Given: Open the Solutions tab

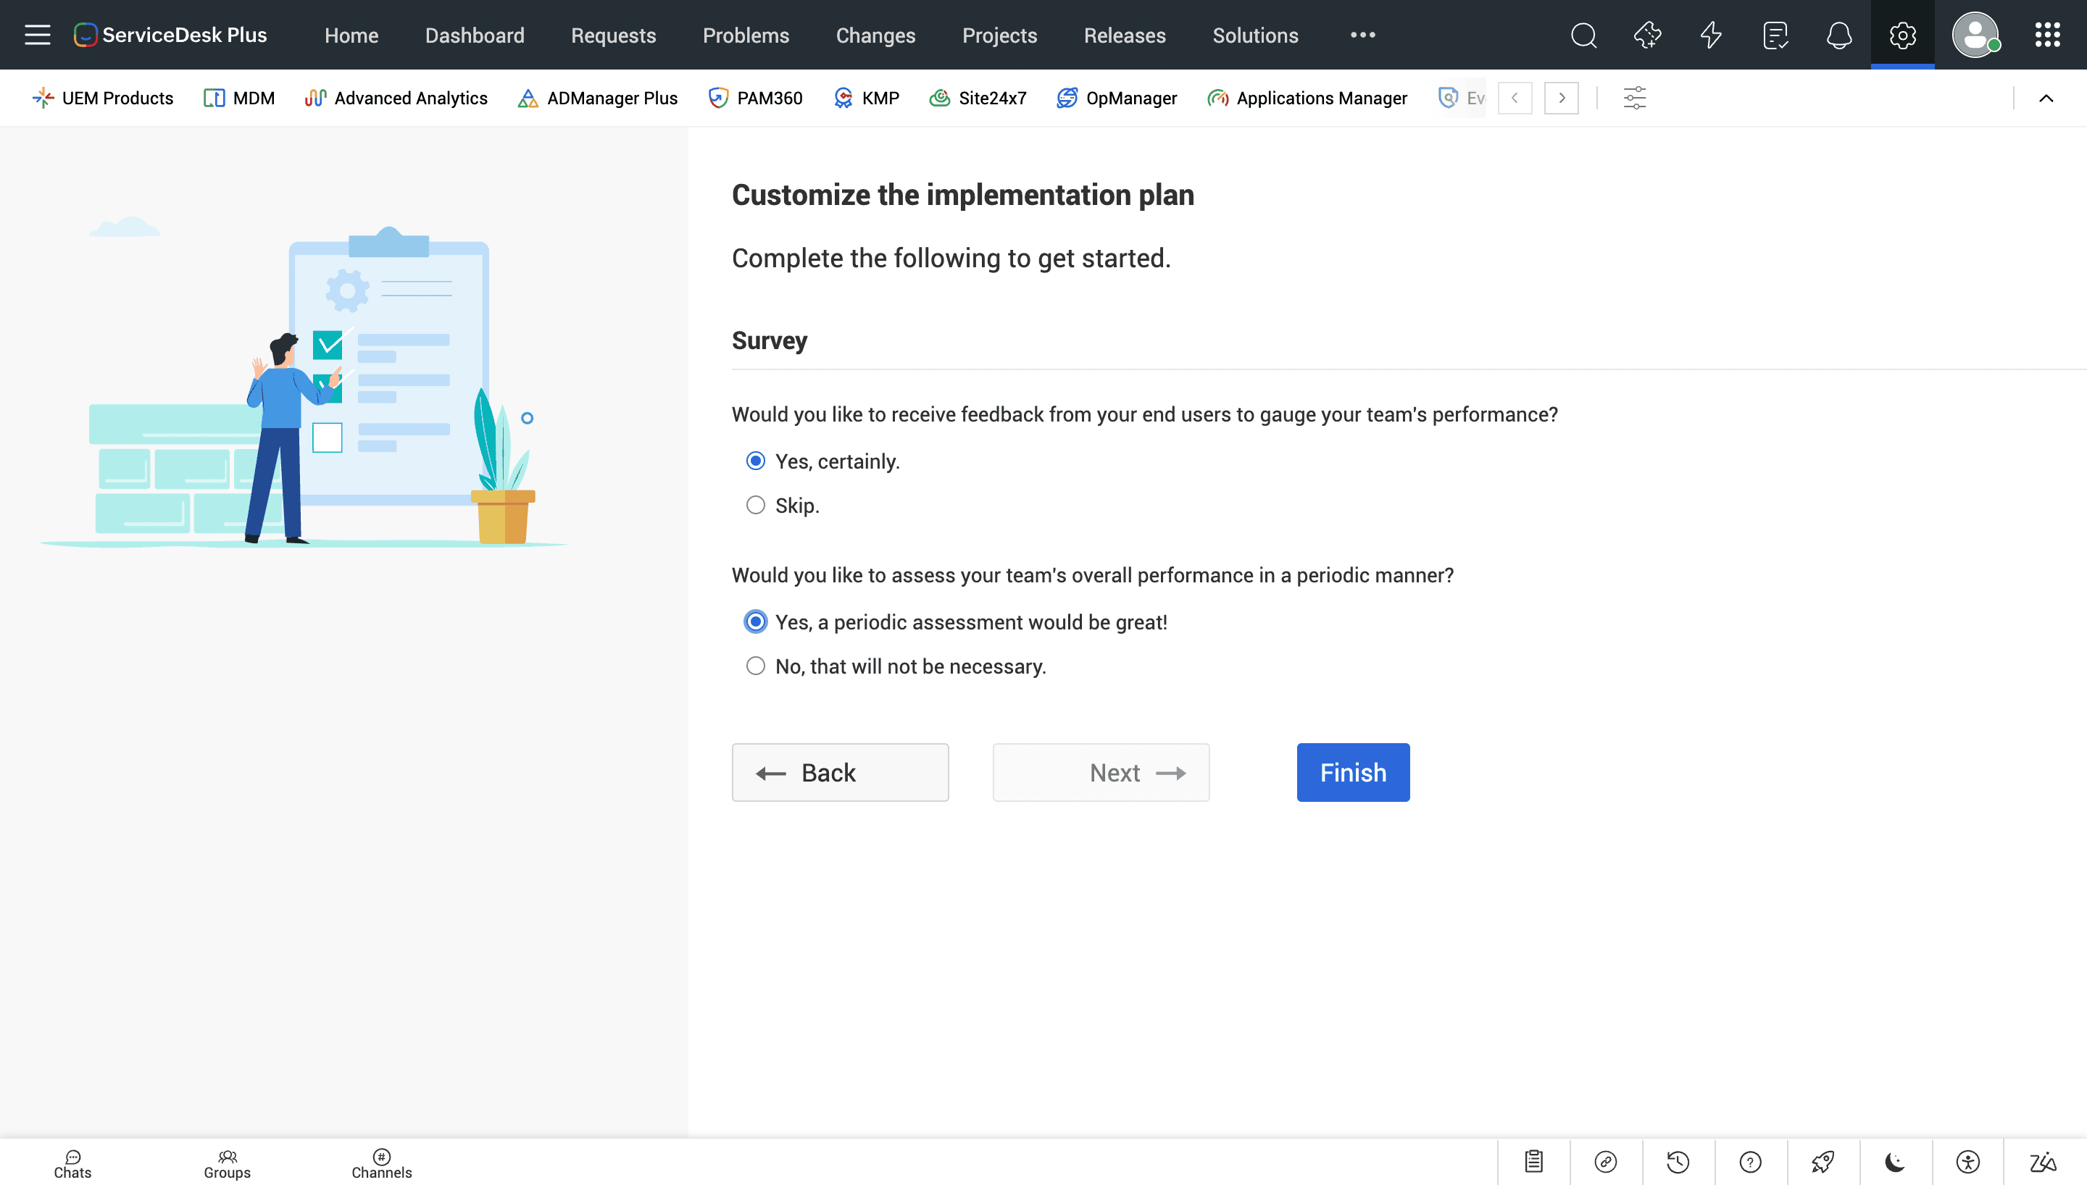Looking at the screenshot, I should [x=1255, y=35].
